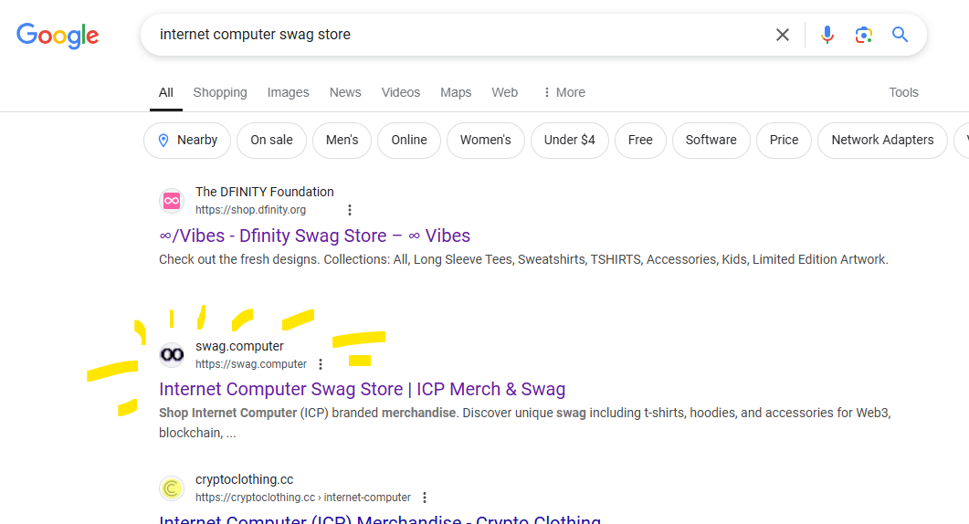Screen dimensions: 969x524
Task: Click the https://swag.computer URL
Action: point(251,364)
